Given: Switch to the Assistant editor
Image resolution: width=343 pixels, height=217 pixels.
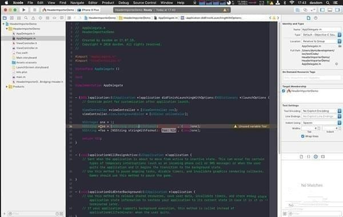Looking at the screenshot, I should [305, 10].
